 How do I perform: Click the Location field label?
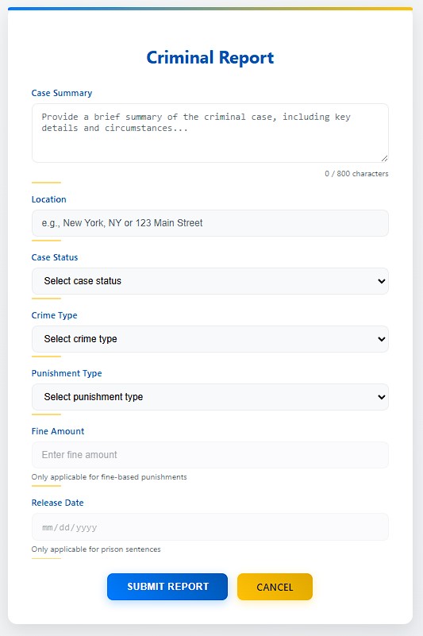point(48,199)
